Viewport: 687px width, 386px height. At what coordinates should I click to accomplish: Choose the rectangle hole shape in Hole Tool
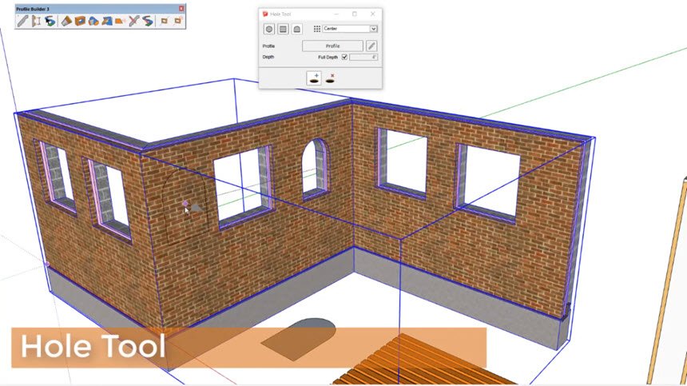(x=283, y=29)
